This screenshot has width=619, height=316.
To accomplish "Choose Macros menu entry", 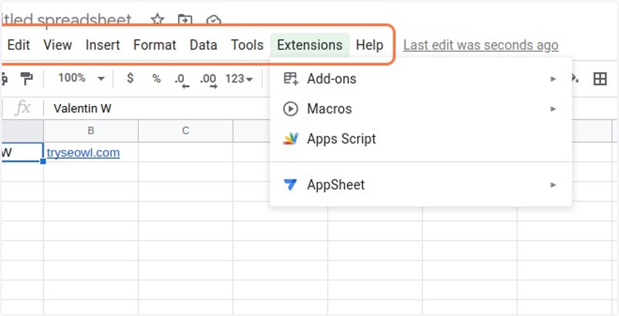I will [421, 109].
